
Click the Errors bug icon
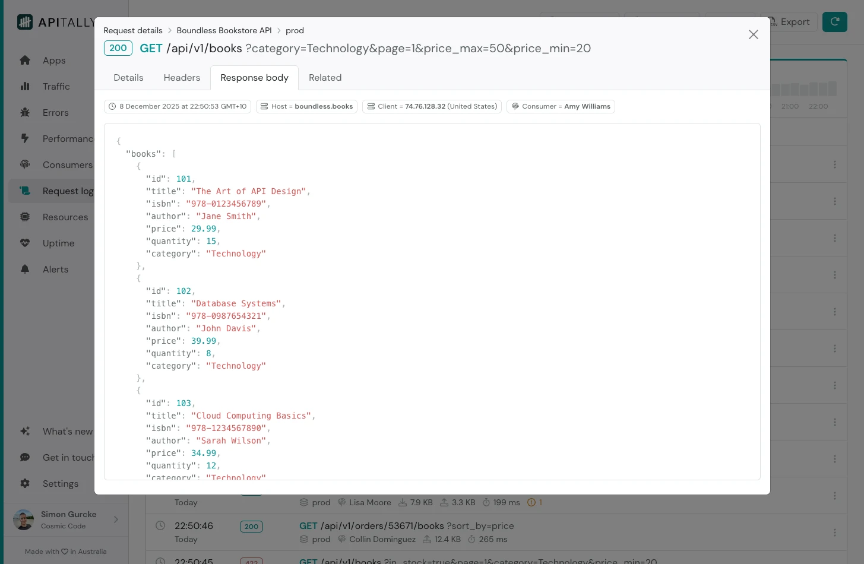tap(25, 113)
